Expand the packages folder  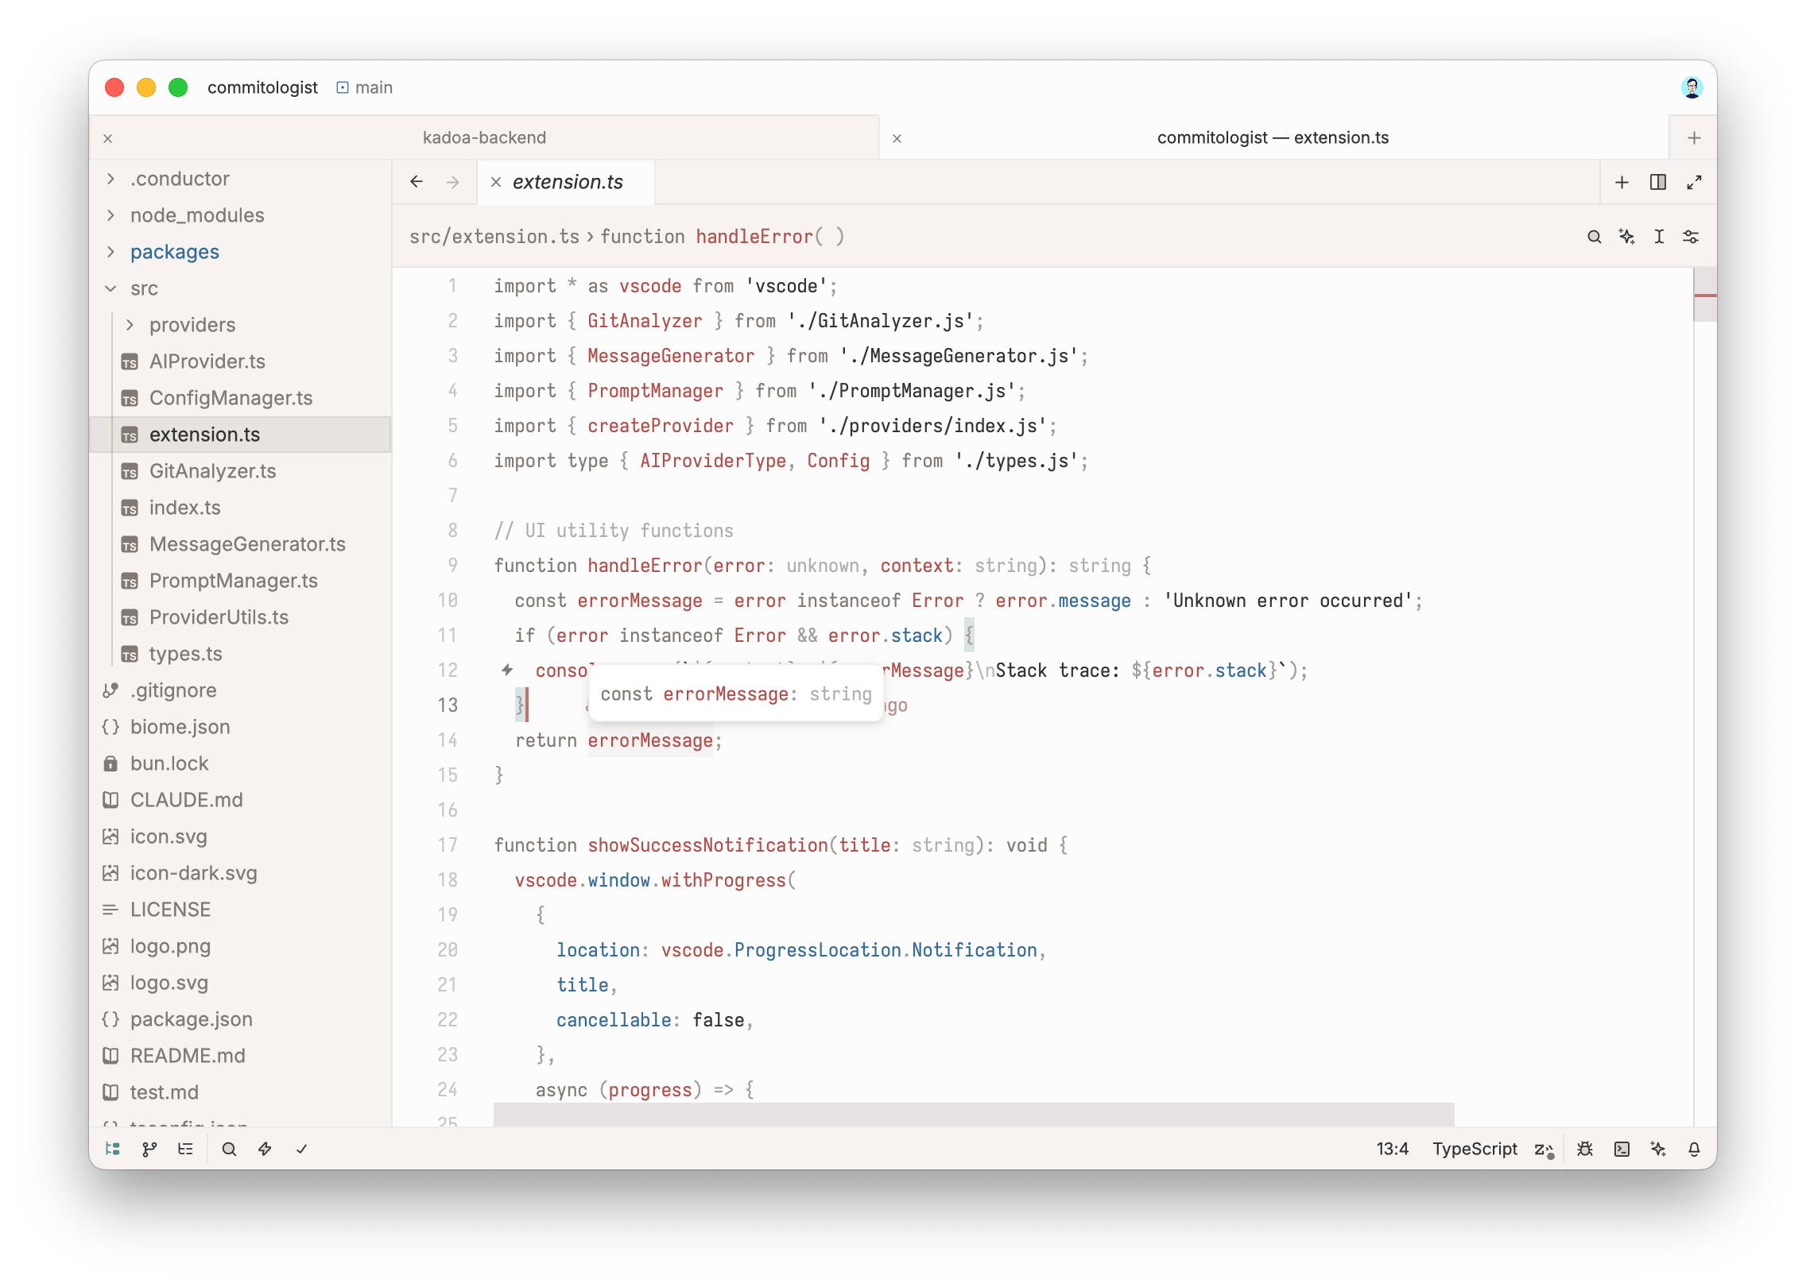pyautogui.click(x=110, y=252)
